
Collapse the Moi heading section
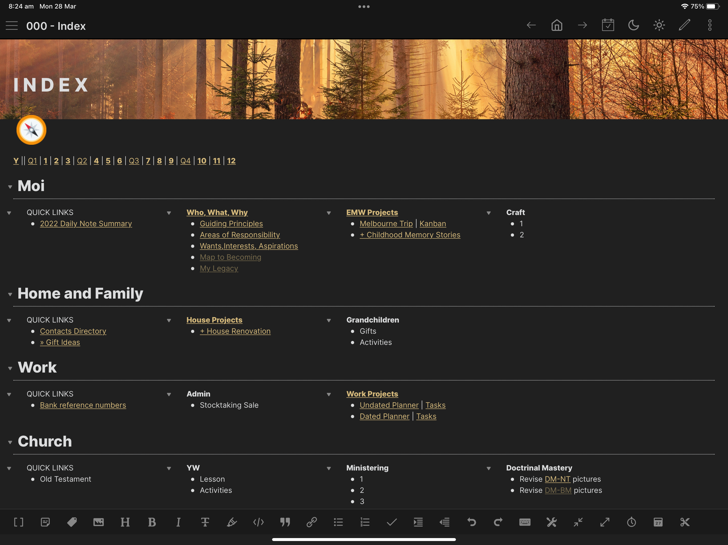(10, 187)
